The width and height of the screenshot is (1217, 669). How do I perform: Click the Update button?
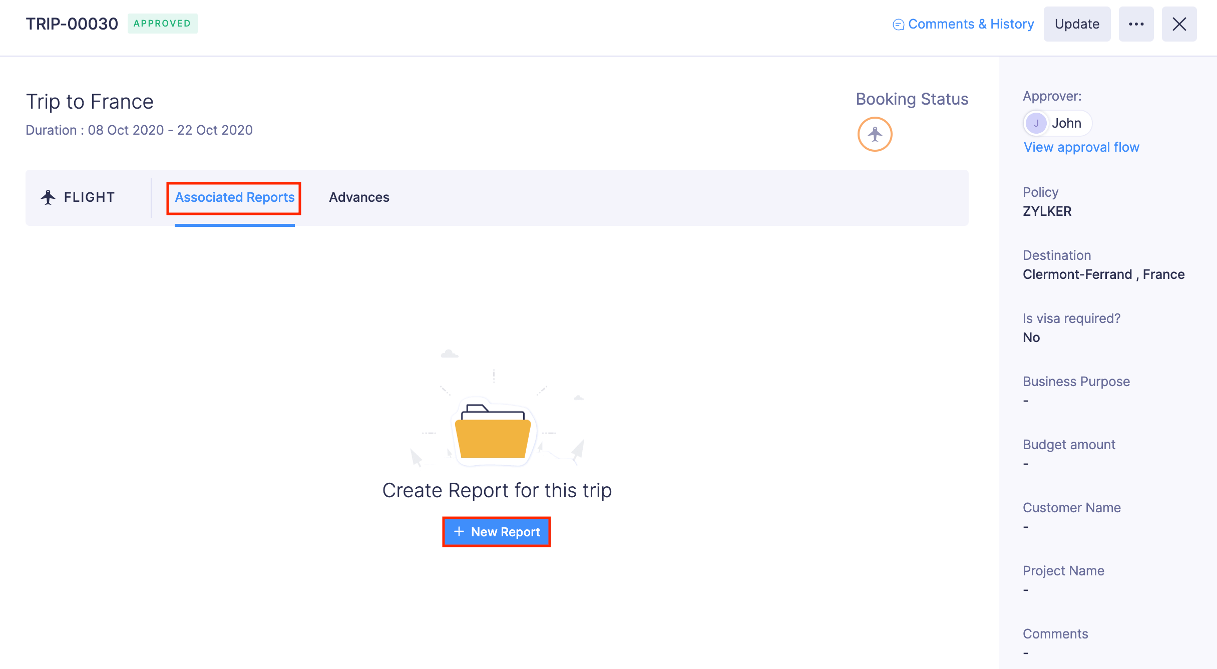pyautogui.click(x=1077, y=24)
